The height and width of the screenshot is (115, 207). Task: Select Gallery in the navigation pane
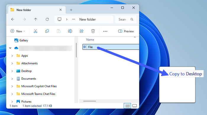tap(24, 40)
